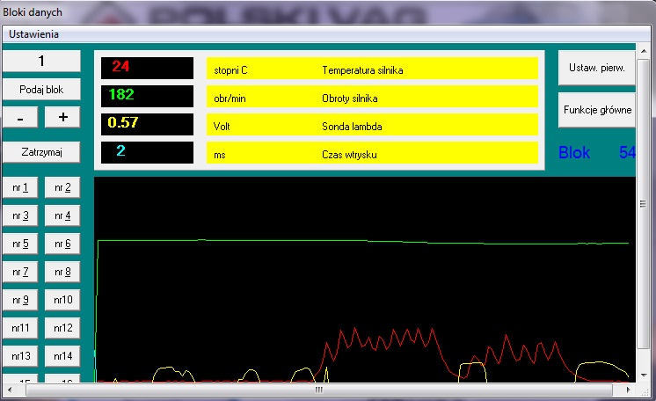656x401 pixels.
Task: Select block nr11
Action: click(x=21, y=328)
